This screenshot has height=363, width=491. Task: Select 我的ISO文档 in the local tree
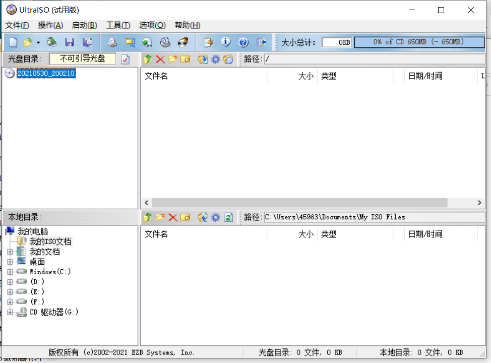point(50,241)
